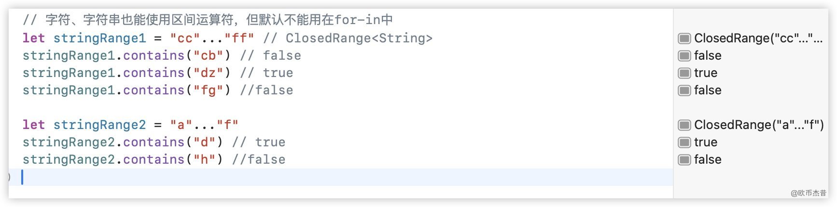Click result icon for contains("d") true output

point(684,142)
